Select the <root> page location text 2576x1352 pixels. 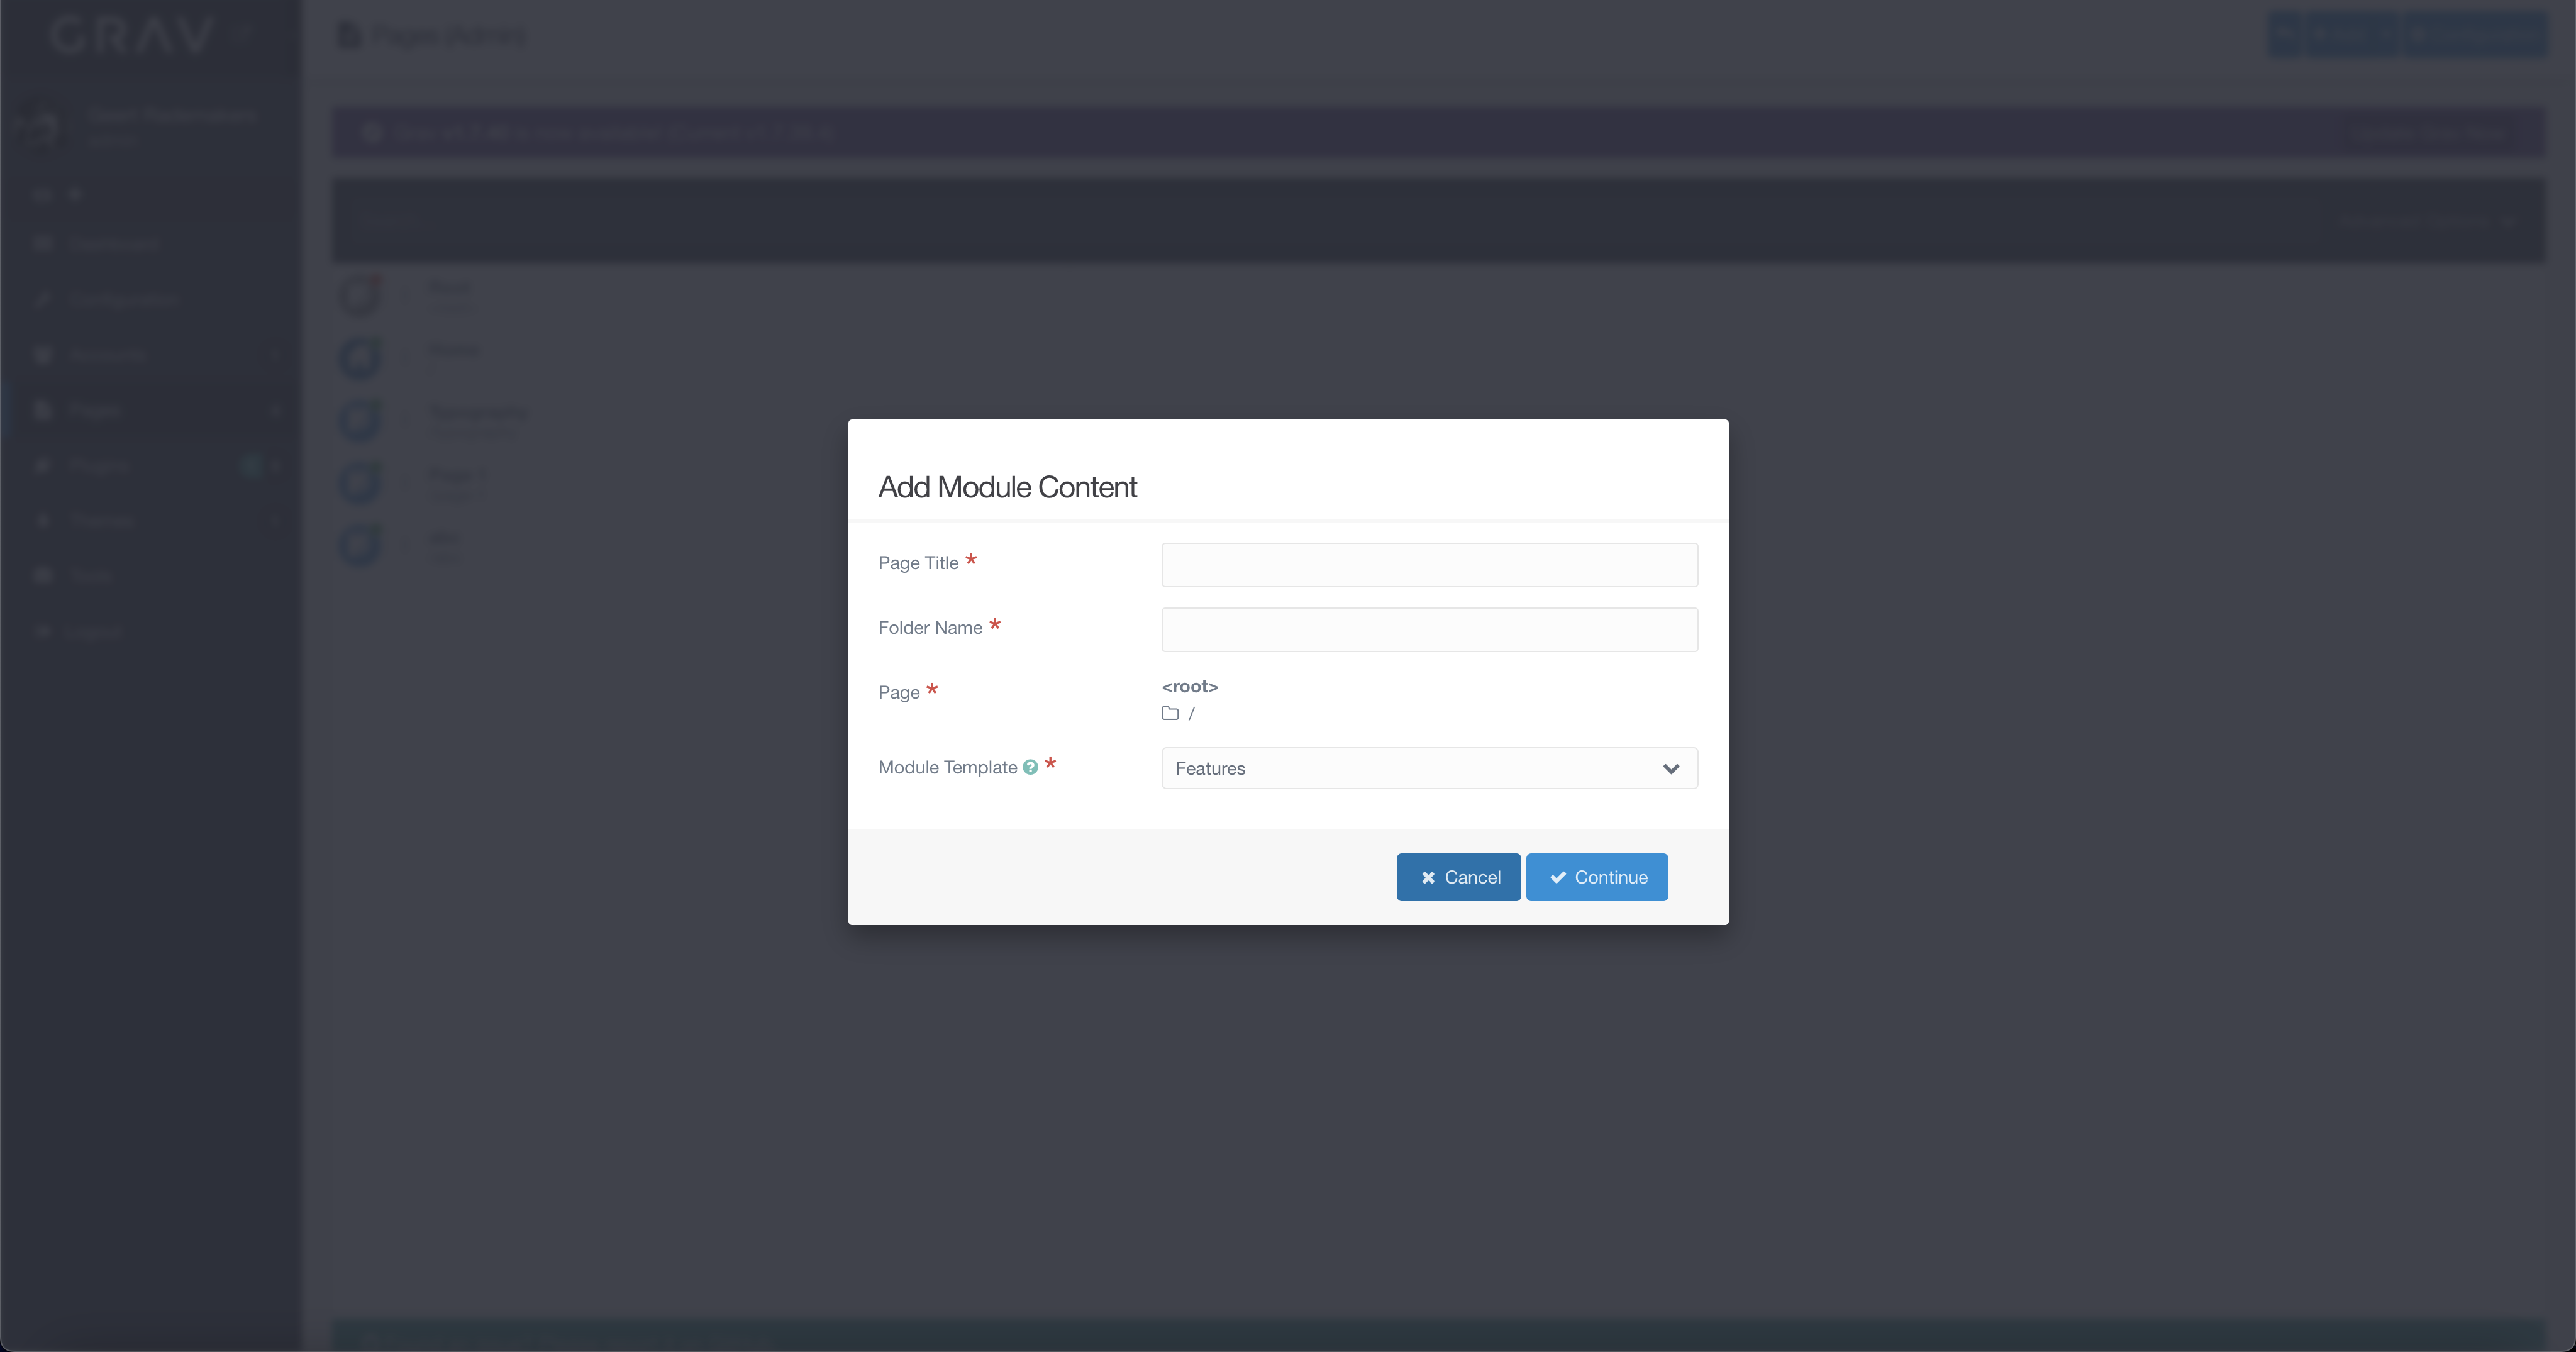tap(1189, 686)
